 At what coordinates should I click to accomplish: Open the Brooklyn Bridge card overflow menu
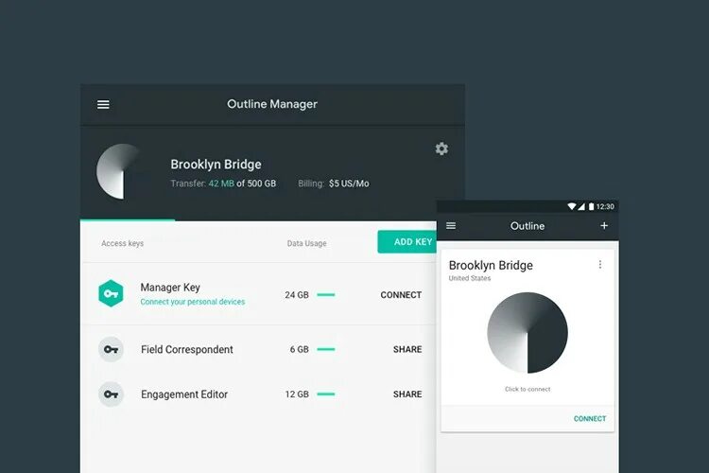point(600,264)
